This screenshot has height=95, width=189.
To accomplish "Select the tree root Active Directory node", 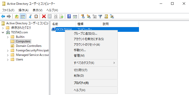I will 28,23.
